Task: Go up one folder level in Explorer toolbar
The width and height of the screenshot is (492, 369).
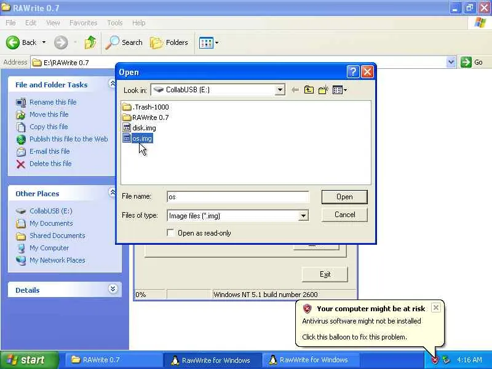Action: 90,42
